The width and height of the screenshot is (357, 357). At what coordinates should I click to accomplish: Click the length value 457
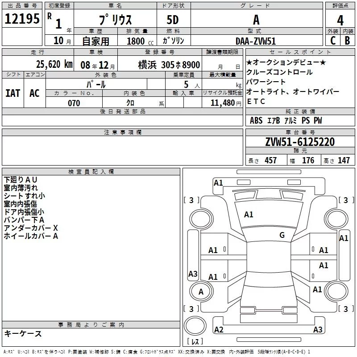click(x=271, y=161)
